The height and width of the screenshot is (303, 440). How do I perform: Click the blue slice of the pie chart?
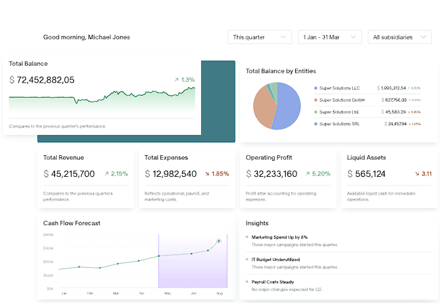point(288,107)
